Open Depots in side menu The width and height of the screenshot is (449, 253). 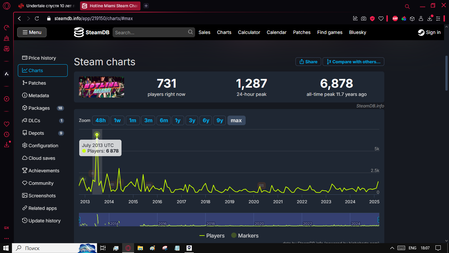[x=43, y=133]
